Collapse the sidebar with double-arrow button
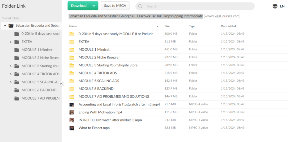The width and height of the screenshot is (288, 142). (61, 84)
